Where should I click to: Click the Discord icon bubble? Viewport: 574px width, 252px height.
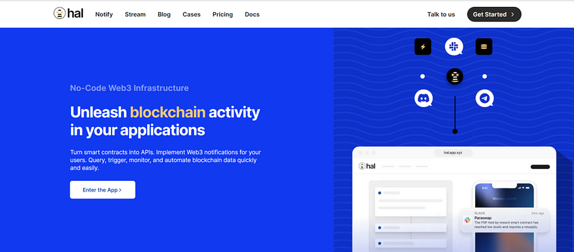tap(424, 98)
